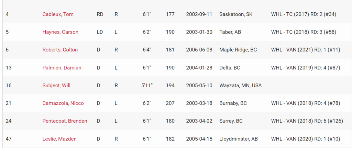The image size is (352, 150).
Task: Select the Lloydminster, AB hometown cell
Action: click(x=239, y=139)
